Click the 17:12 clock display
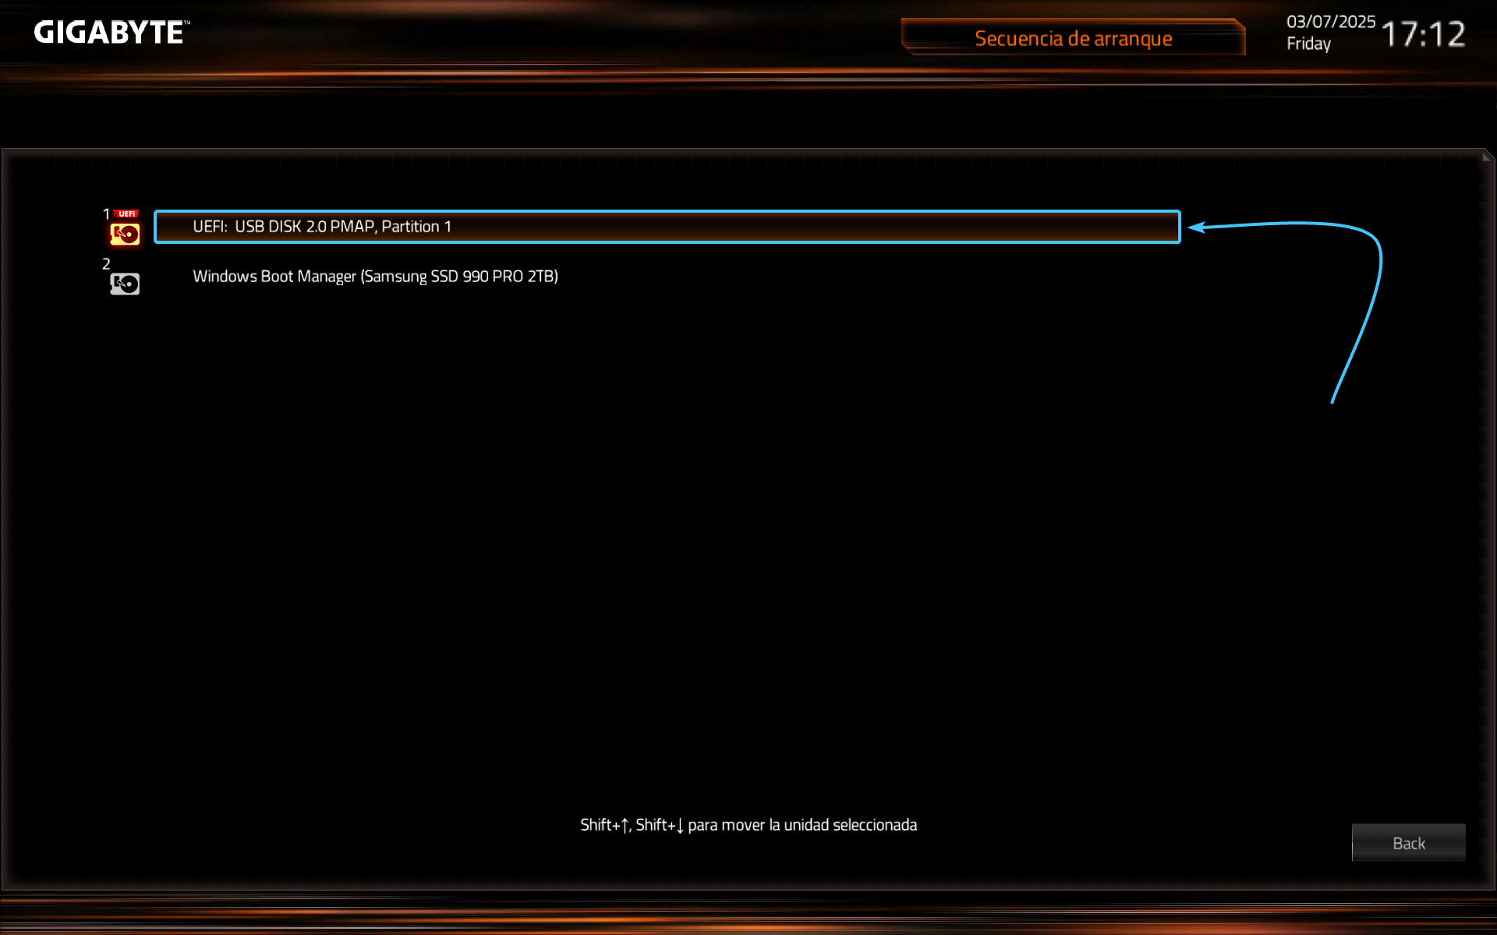Viewport: 1497px width, 935px height. 1423,34
